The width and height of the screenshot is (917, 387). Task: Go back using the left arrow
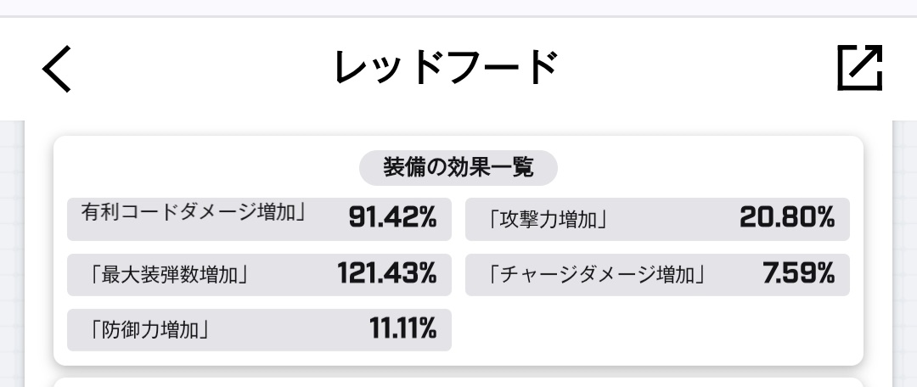pyautogui.click(x=57, y=69)
